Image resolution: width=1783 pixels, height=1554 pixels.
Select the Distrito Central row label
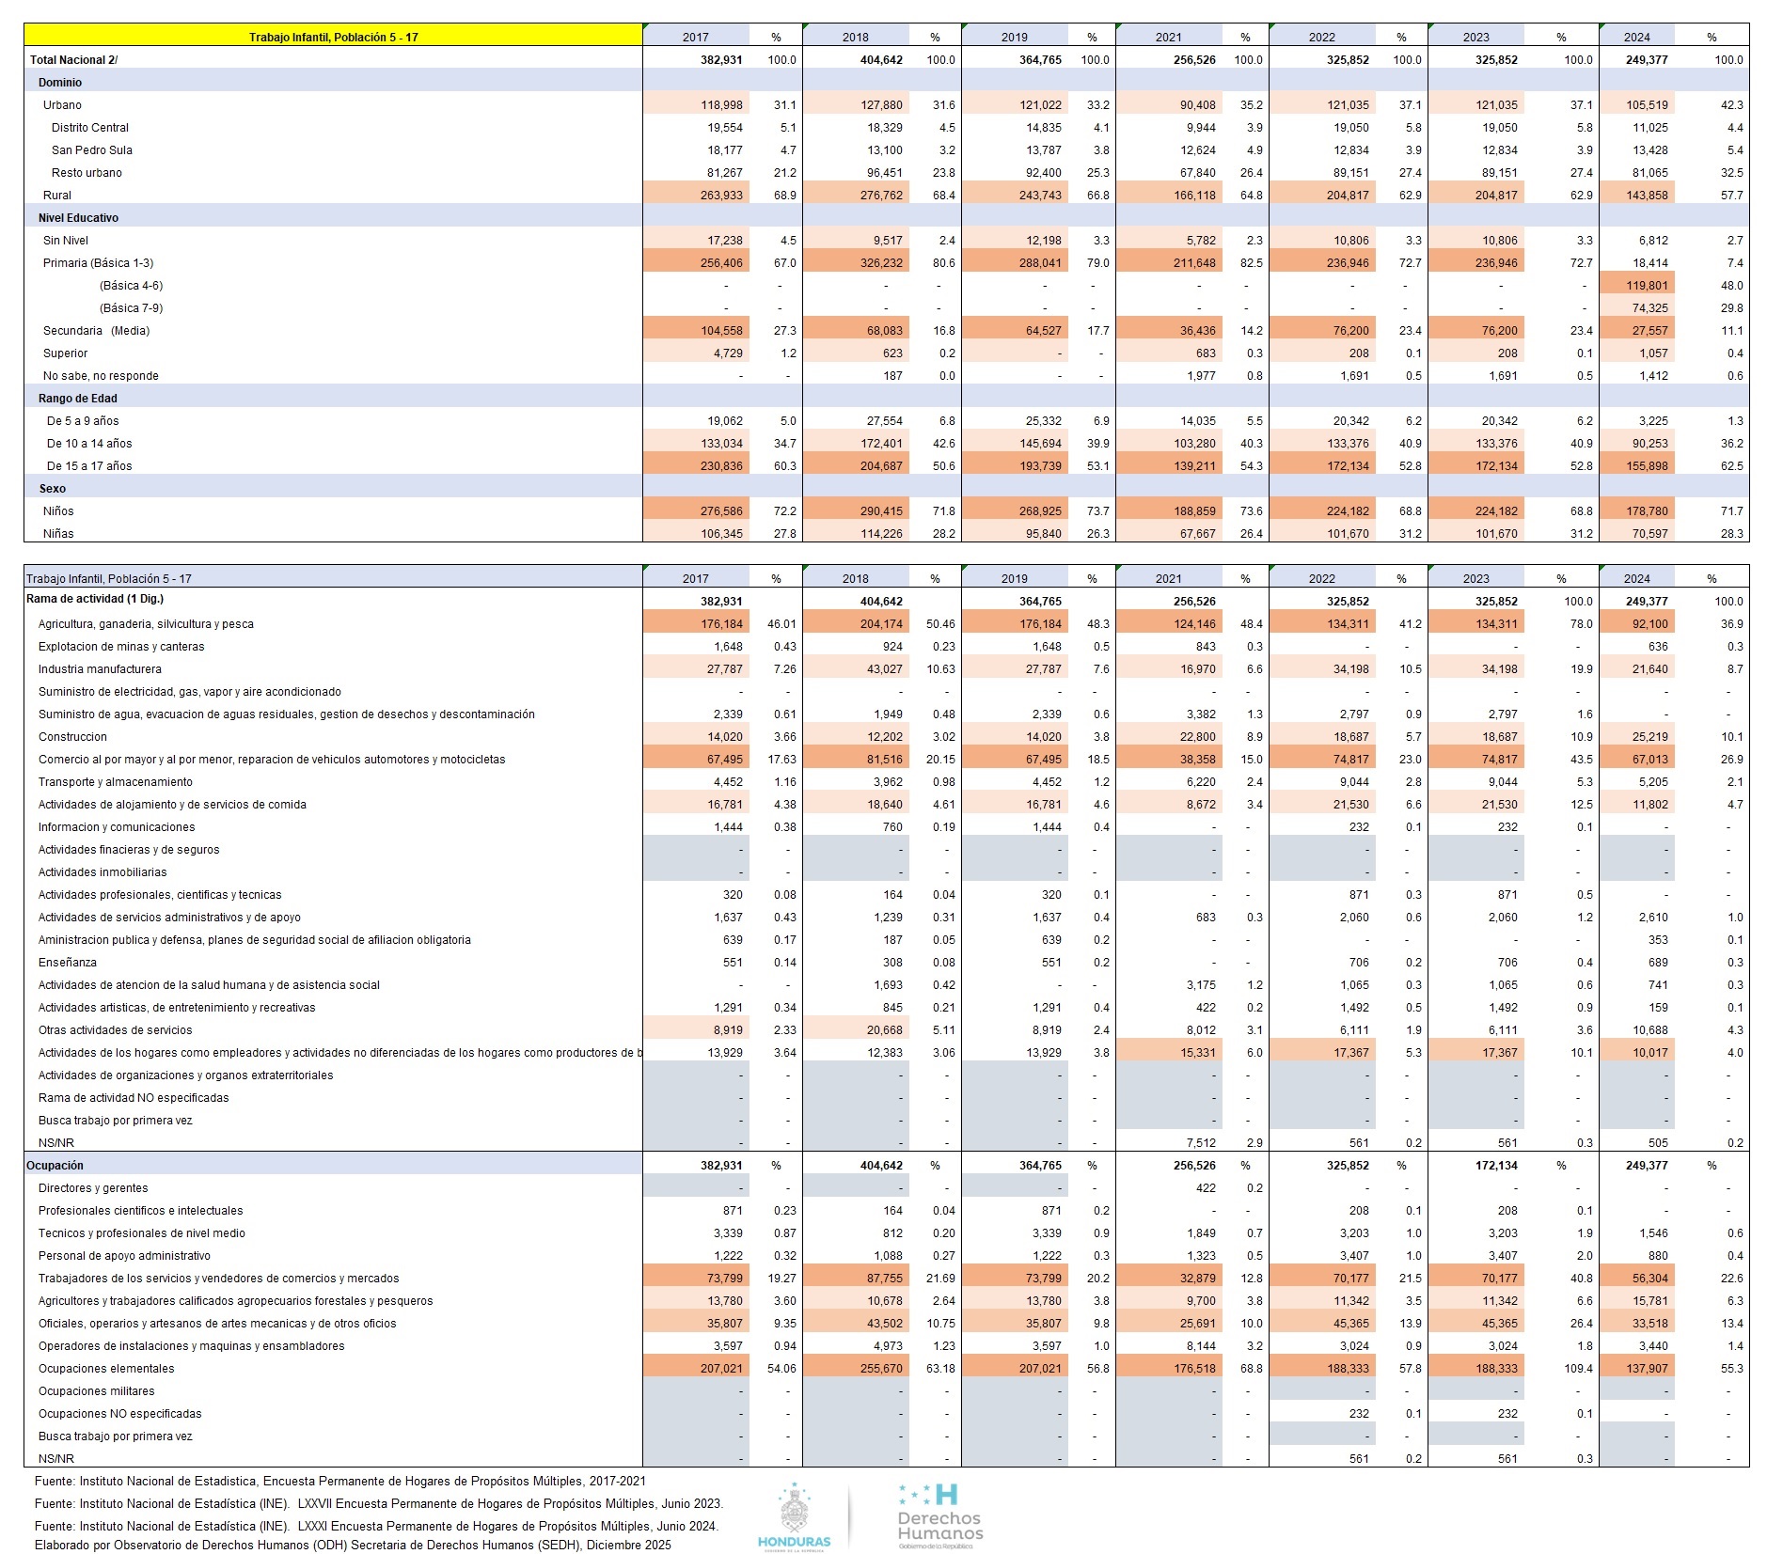(90, 128)
